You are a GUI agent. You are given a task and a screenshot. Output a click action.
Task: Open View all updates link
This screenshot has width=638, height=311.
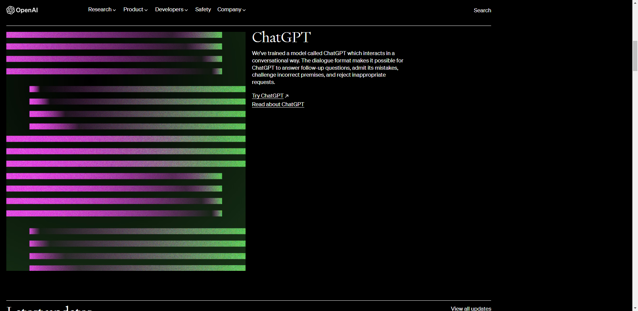pos(471,308)
